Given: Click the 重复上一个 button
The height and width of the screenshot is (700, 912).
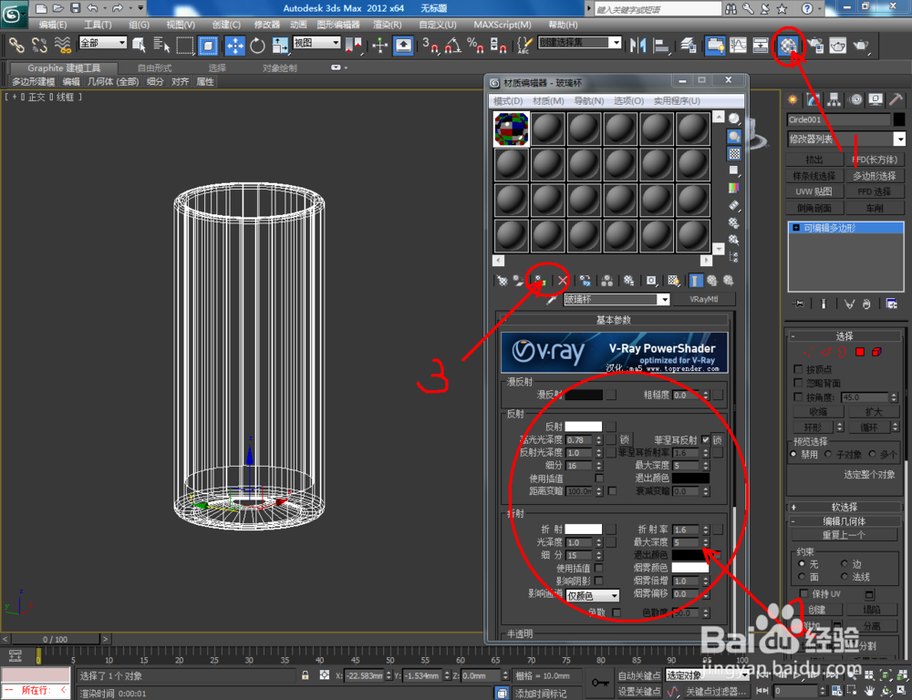Looking at the screenshot, I should click(844, 535).
